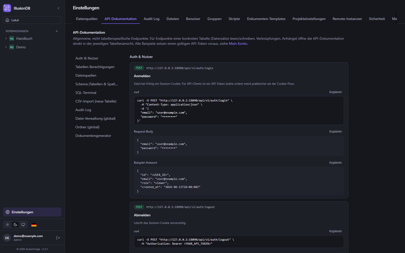Open the Remote-Instanzen tab
Screen dimensions: 405x253
click(347, 19)
